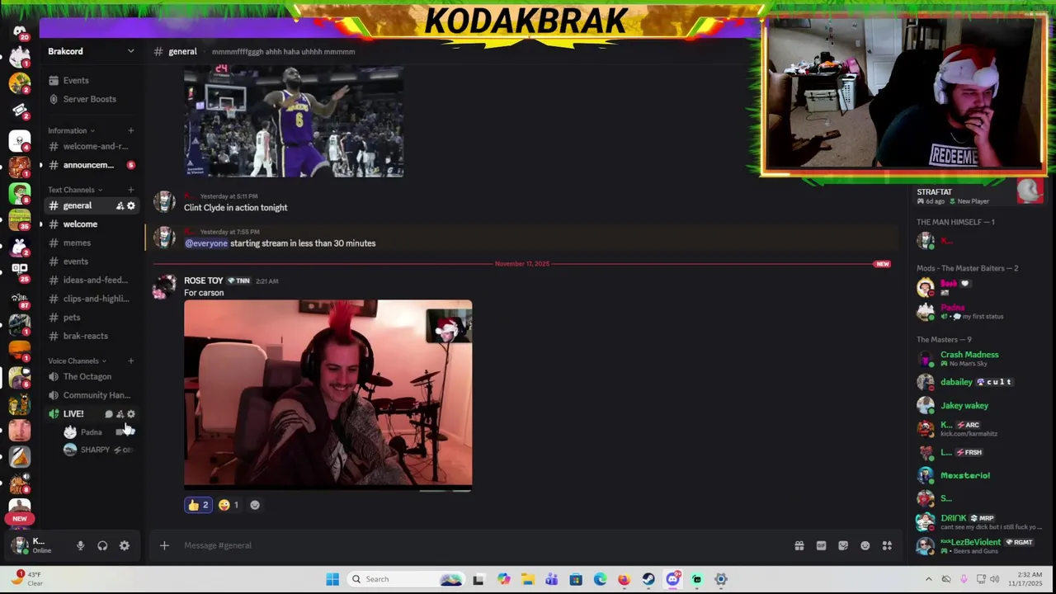Launch Firefox from taskbar
Screen dimensions: 1056x594
624,579
